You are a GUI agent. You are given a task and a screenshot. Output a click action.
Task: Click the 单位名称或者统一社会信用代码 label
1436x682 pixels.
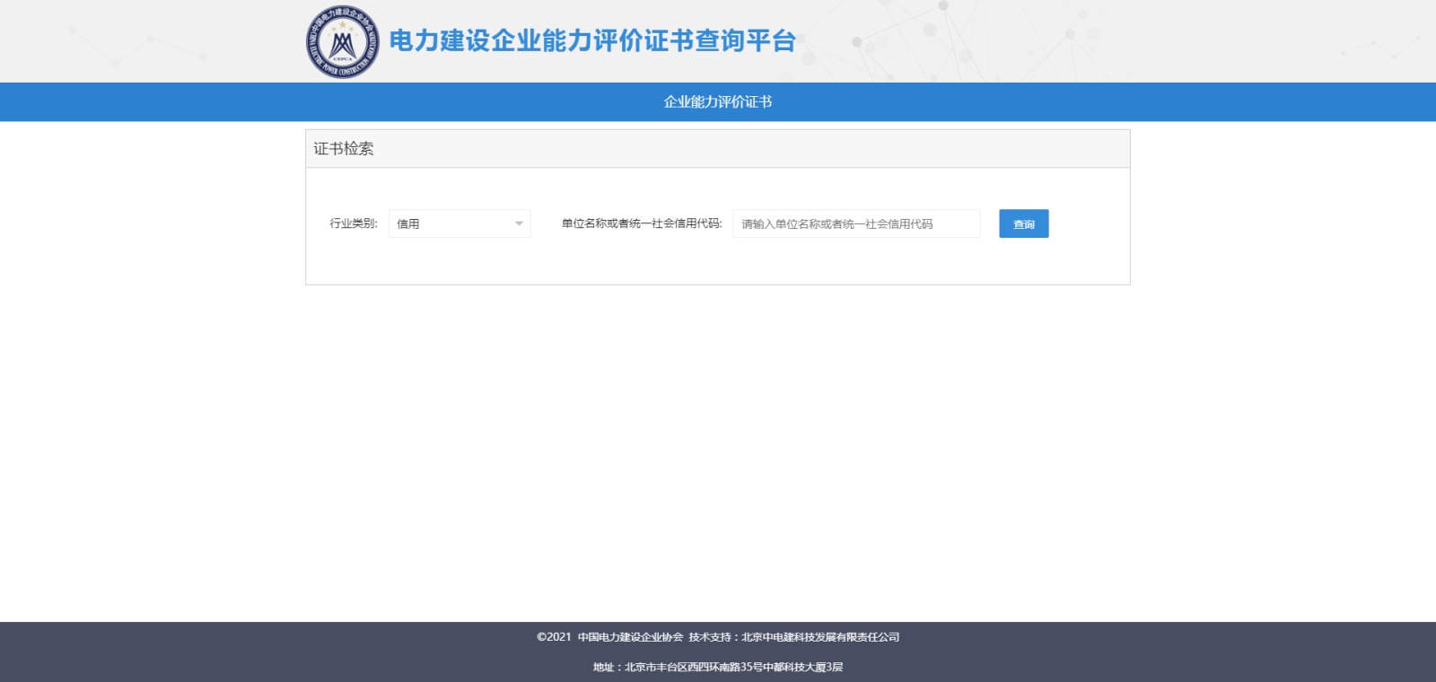[641, 223]
